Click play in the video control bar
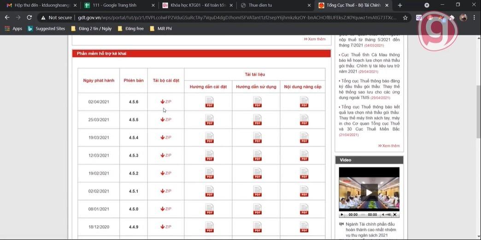 [x=342, y=215]
